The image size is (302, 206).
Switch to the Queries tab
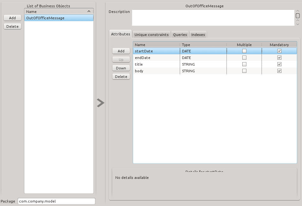(x=180, y=35)
